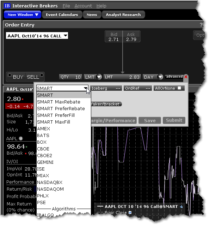Open the Account menu

pyautogui.click(x=84, y=6)
